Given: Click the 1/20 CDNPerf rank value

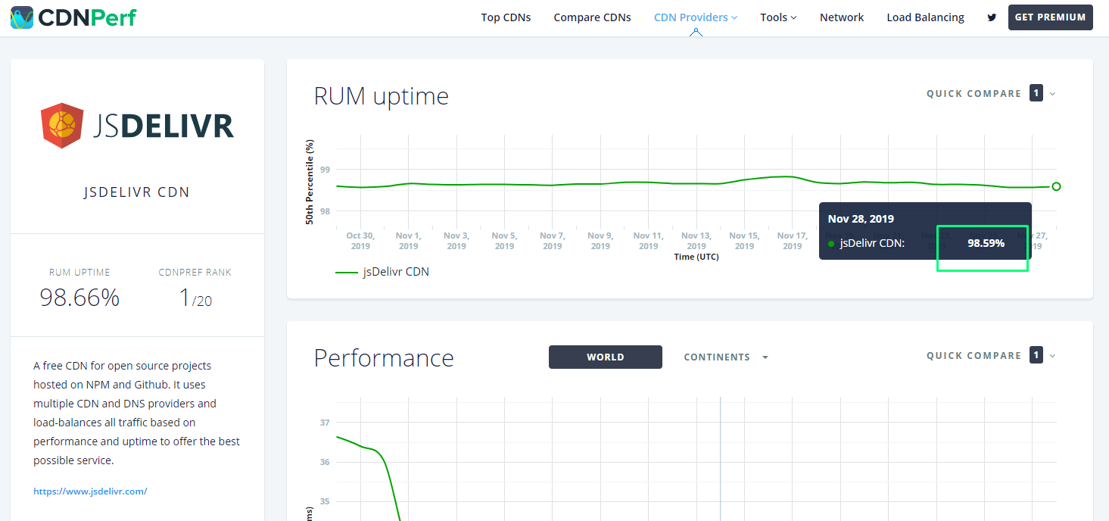Looking at the screenshot, I should pos(195,298).
